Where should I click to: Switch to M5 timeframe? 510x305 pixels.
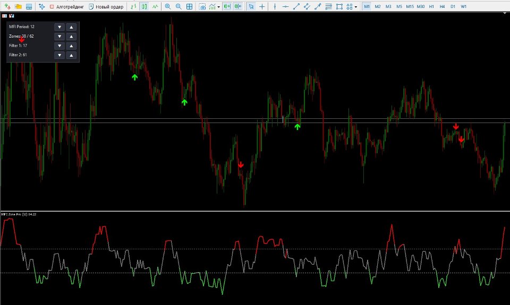point(399,6)
